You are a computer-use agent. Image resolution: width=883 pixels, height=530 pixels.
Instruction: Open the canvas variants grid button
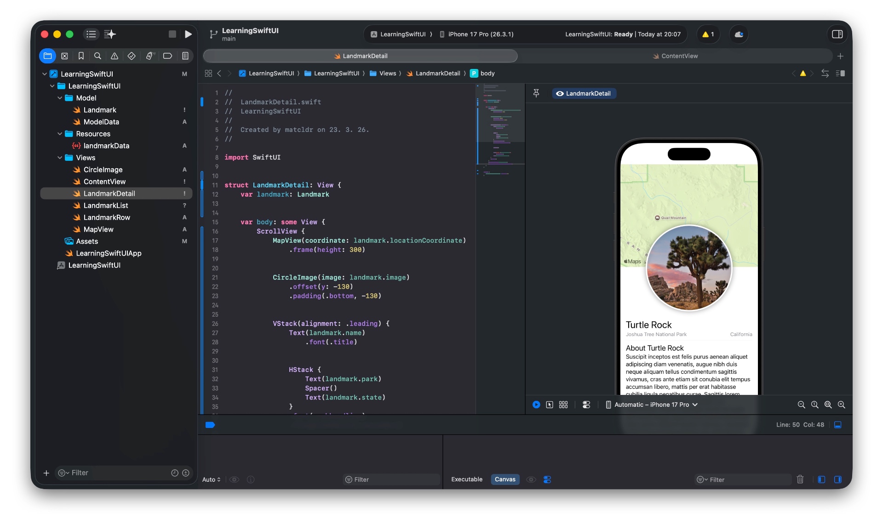[563, 405]
